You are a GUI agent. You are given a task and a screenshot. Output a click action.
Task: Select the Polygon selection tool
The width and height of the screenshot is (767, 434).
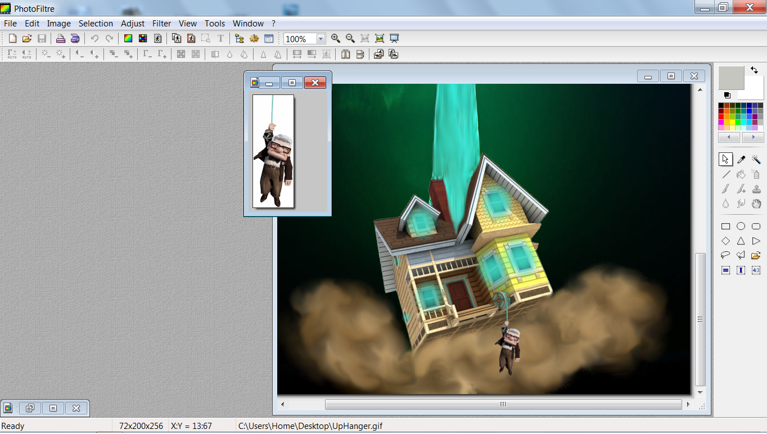click(741, 256)
